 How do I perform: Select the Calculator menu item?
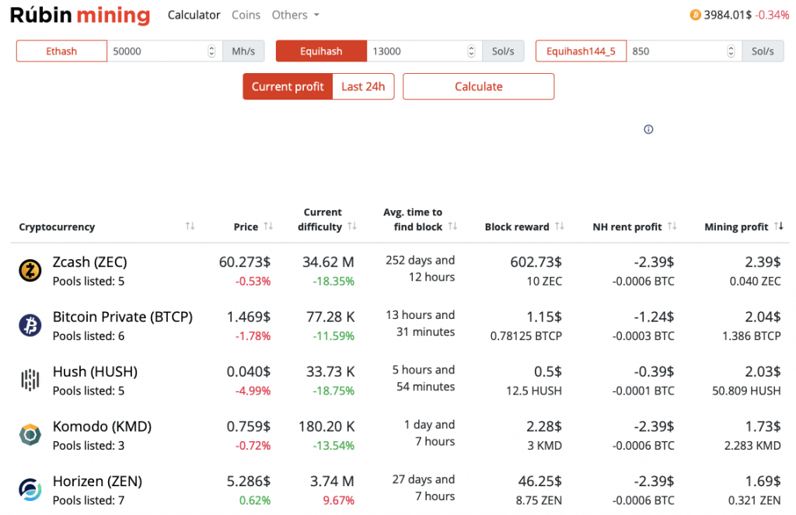(x=194, y=15)
